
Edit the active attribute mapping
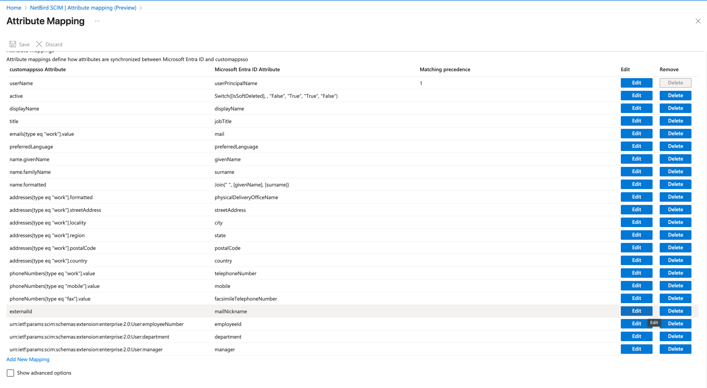coord(636,96)
